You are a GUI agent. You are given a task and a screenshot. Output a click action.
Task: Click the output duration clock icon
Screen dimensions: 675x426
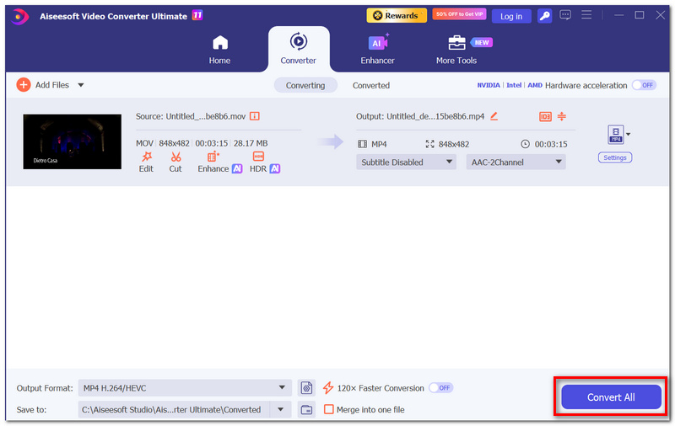click(x=525, y=144)
